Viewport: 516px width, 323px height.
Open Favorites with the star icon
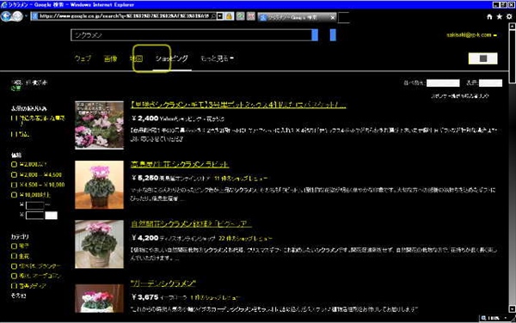(499, 17)
